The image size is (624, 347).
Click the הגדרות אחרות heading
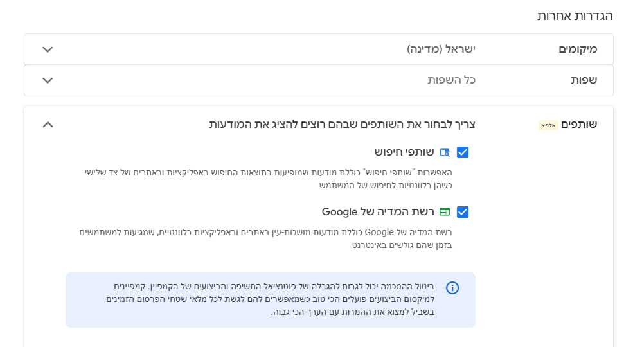coord(575,16)
